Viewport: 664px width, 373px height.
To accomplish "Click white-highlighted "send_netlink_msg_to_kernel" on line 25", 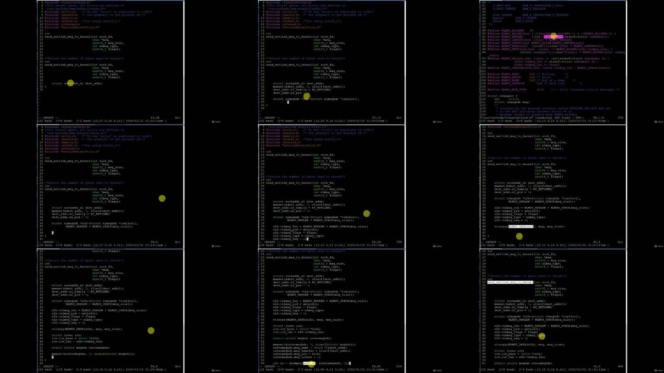I will [510, 282].
